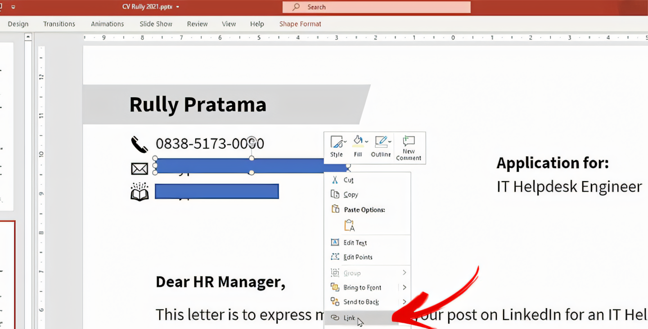The width and height of the screenshot is (648, 329).
Task: Open the Shape Format ribbon tab
Action: 300,24
